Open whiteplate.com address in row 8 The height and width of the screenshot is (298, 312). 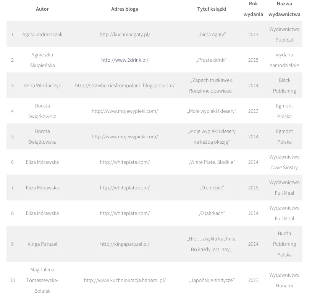125,213
